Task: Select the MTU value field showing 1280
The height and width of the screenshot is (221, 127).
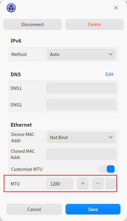Action: coord(60,184)
